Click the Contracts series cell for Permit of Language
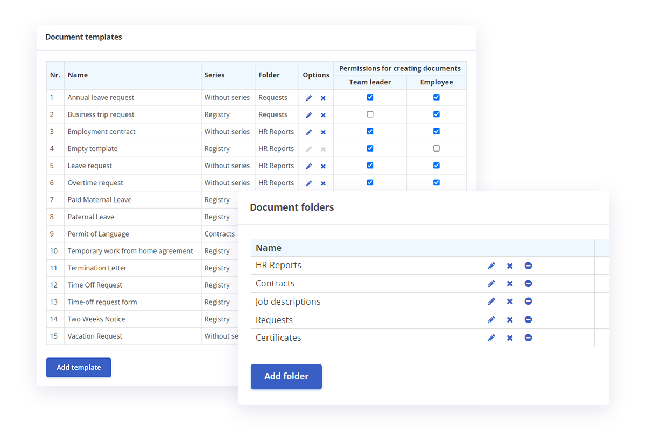The image size is (646, 430). click(x=220, y=234)
